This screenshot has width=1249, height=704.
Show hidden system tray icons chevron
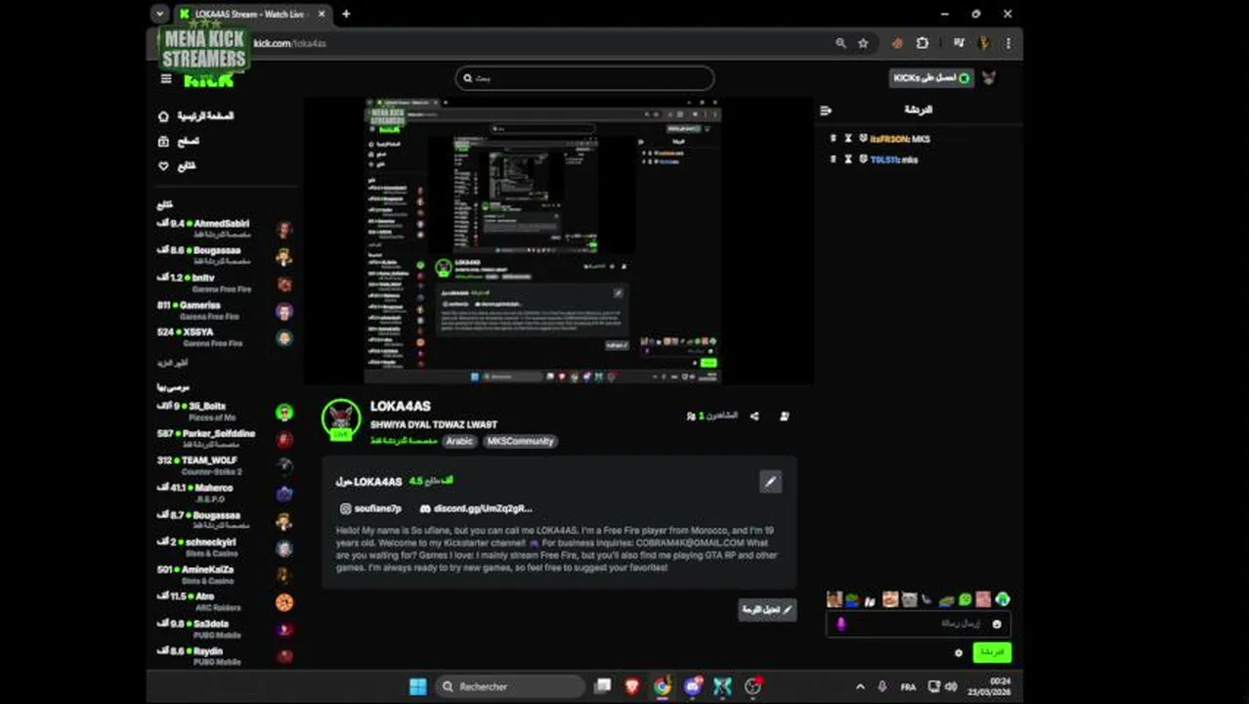pos(860,686)
